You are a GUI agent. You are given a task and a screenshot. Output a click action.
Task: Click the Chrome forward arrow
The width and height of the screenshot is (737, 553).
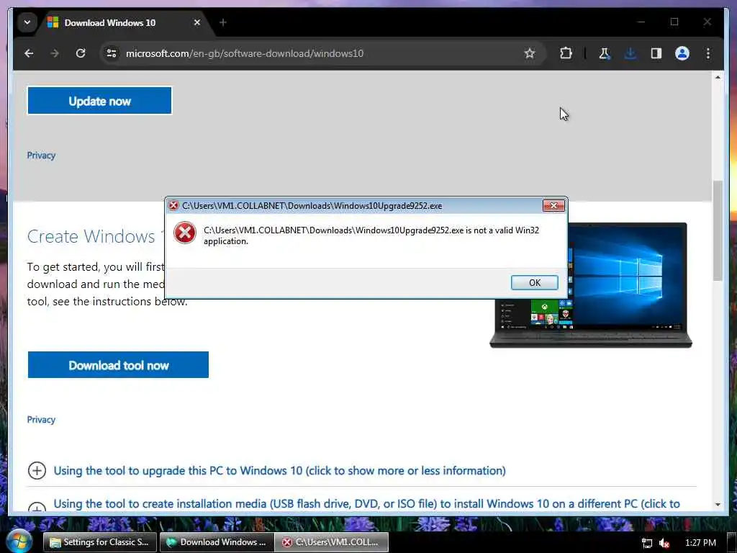[x=55, y=53]
